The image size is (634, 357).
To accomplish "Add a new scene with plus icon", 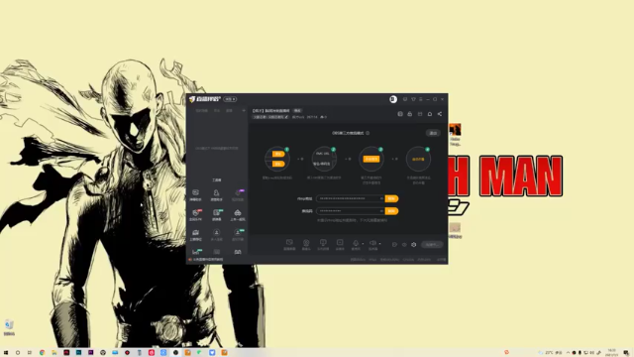I will click(x=244, y=110).
